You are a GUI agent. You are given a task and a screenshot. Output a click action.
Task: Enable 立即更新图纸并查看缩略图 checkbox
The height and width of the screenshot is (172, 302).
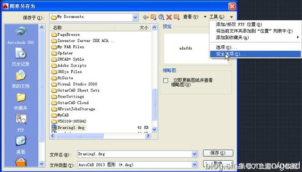click(166, 81)
